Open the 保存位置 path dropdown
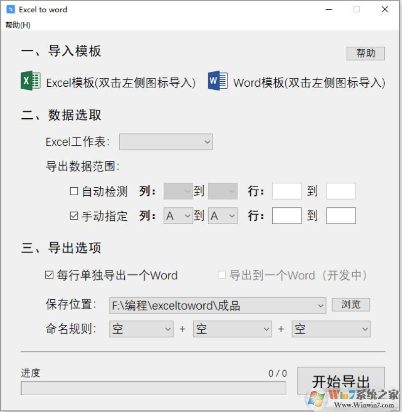This screenshot has height=412, width=402. tap(217, 305)
